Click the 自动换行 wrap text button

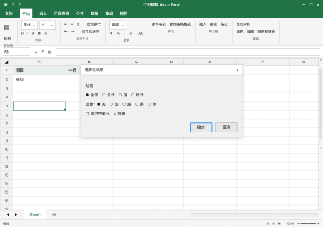(94, 25)
